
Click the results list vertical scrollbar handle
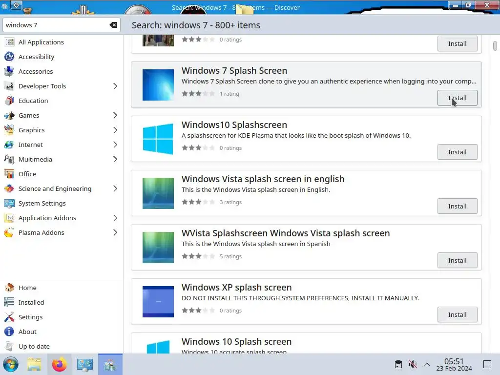click(x=495, y=45)
